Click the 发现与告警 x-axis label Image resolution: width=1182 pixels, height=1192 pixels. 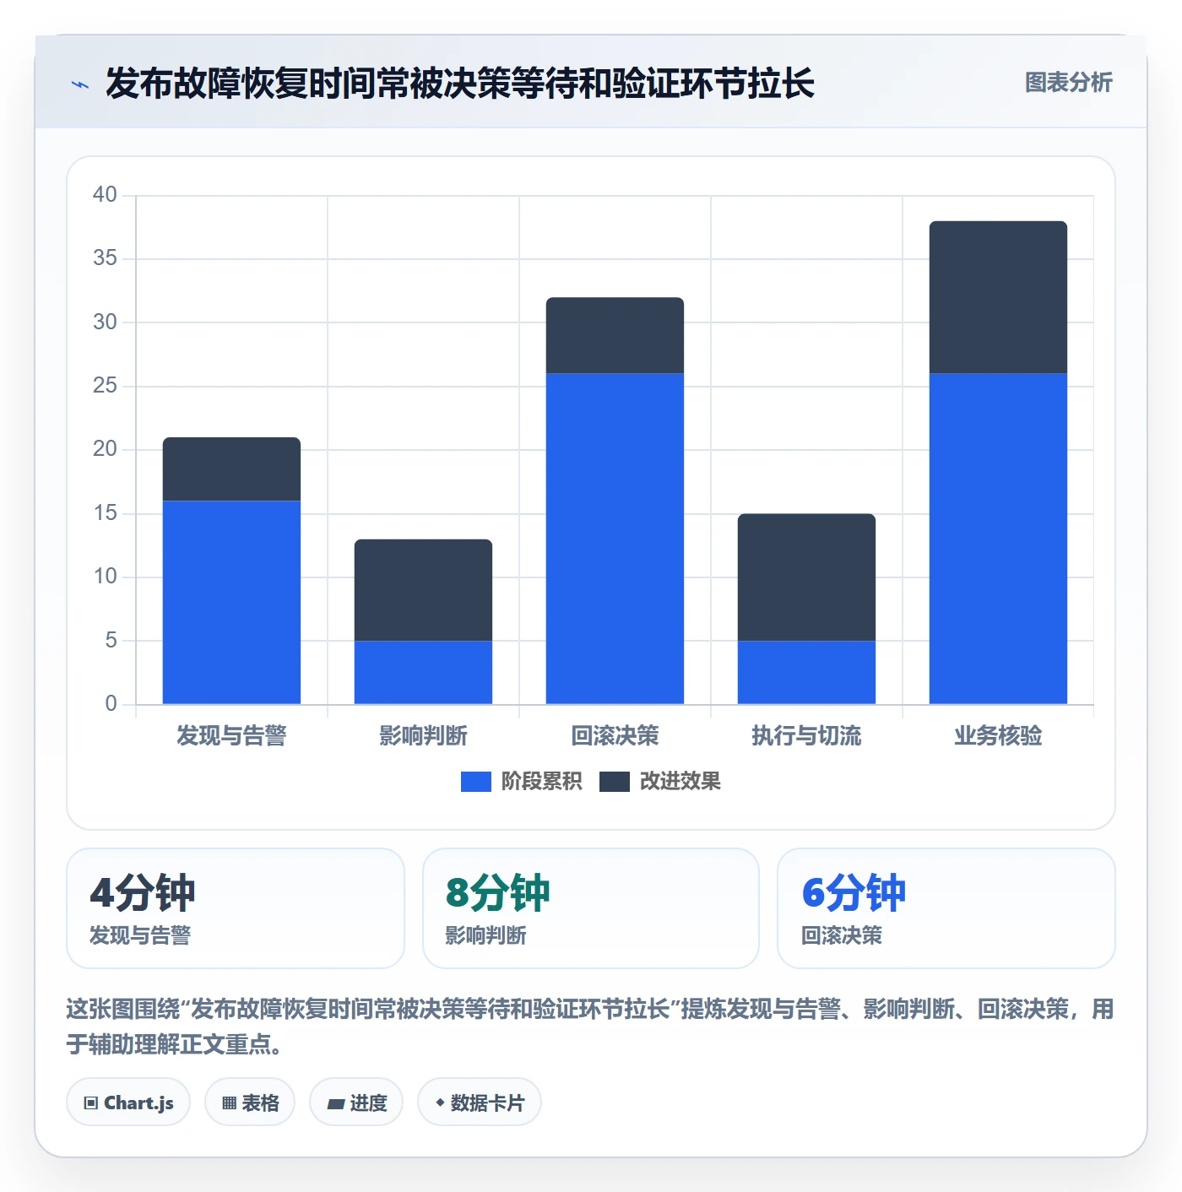point(231,736)
